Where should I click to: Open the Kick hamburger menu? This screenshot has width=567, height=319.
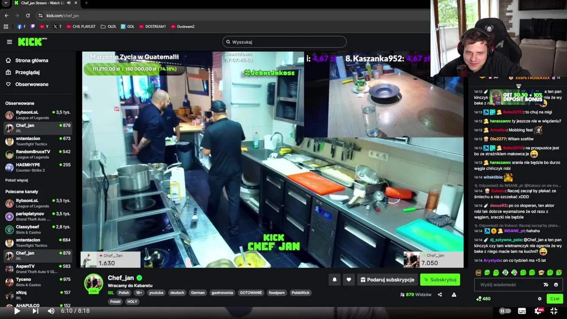click(x=9, y=42)
